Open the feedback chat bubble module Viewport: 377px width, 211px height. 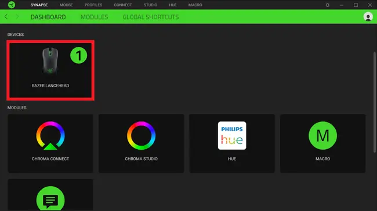click(x=50, y=198)
